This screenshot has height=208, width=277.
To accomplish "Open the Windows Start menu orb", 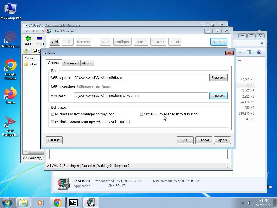I will tap(7, 203).
